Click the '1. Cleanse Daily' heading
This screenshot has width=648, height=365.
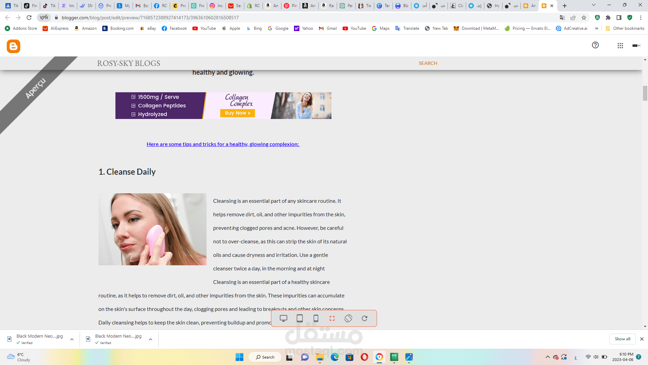click(127, 172)
